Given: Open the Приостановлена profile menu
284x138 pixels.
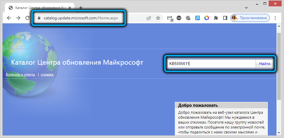Looking at the screenshot, I should 250,18.
